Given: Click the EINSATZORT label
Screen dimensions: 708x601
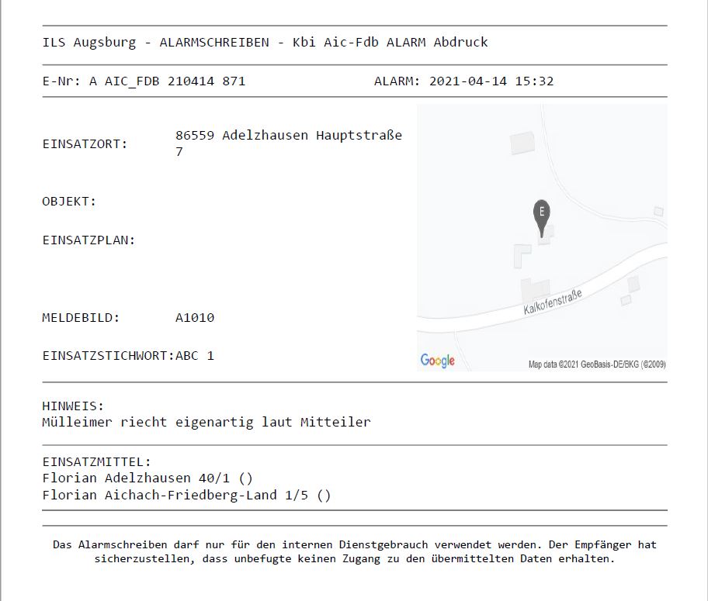Looking at the screenshot, I should coord(85,143).
